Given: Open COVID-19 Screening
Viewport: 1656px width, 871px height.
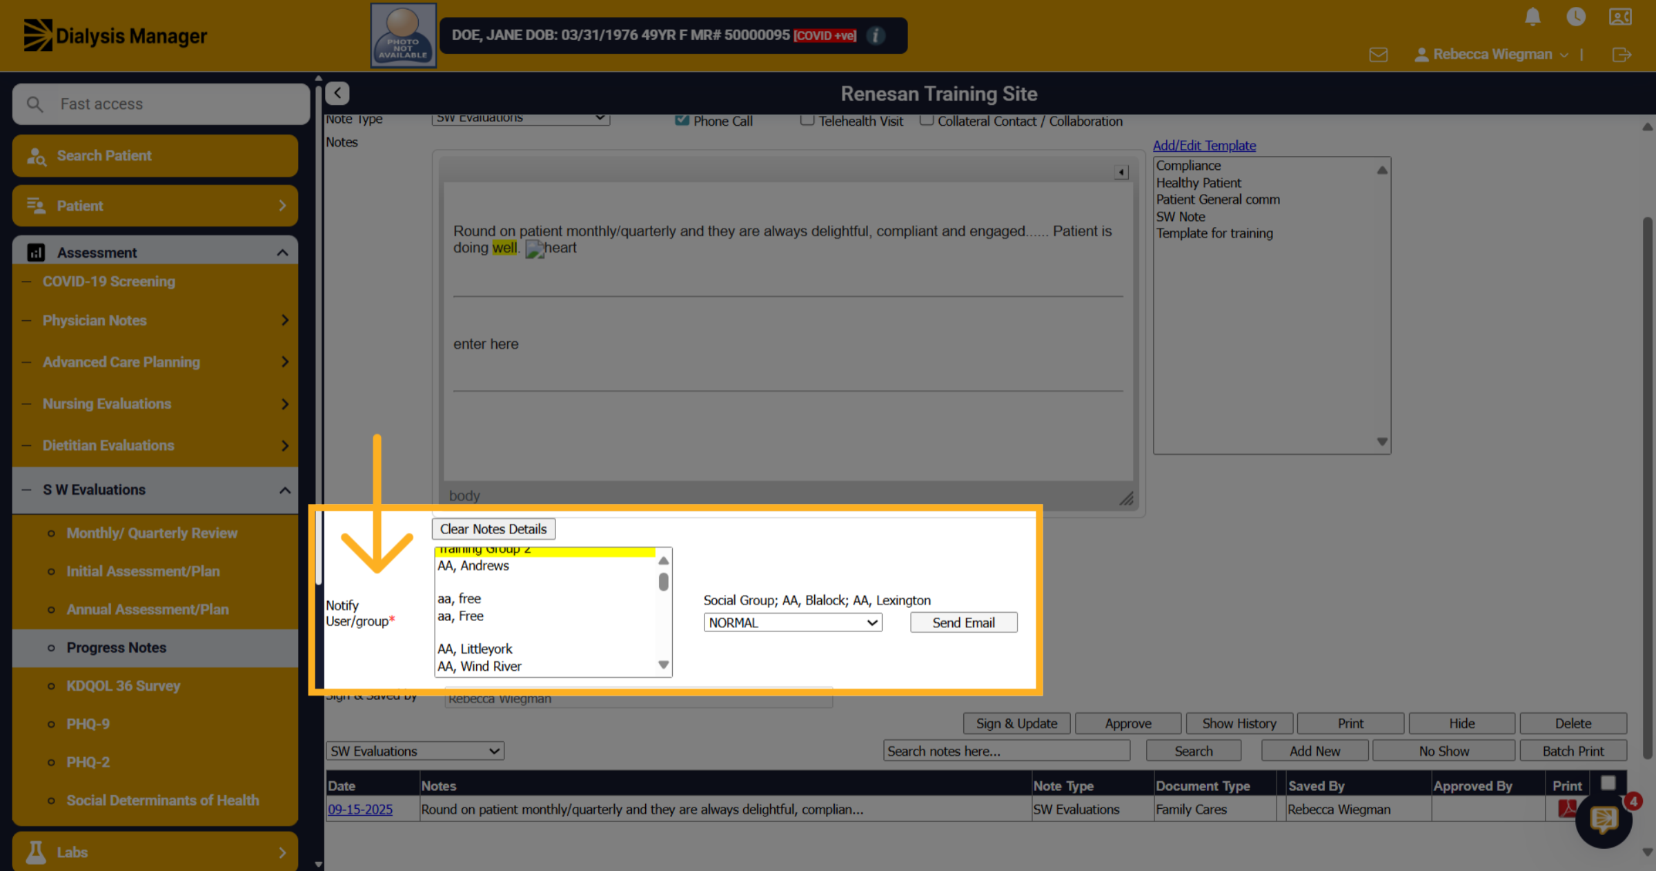Looking at the screenshot, I should [x=109, y=282].
